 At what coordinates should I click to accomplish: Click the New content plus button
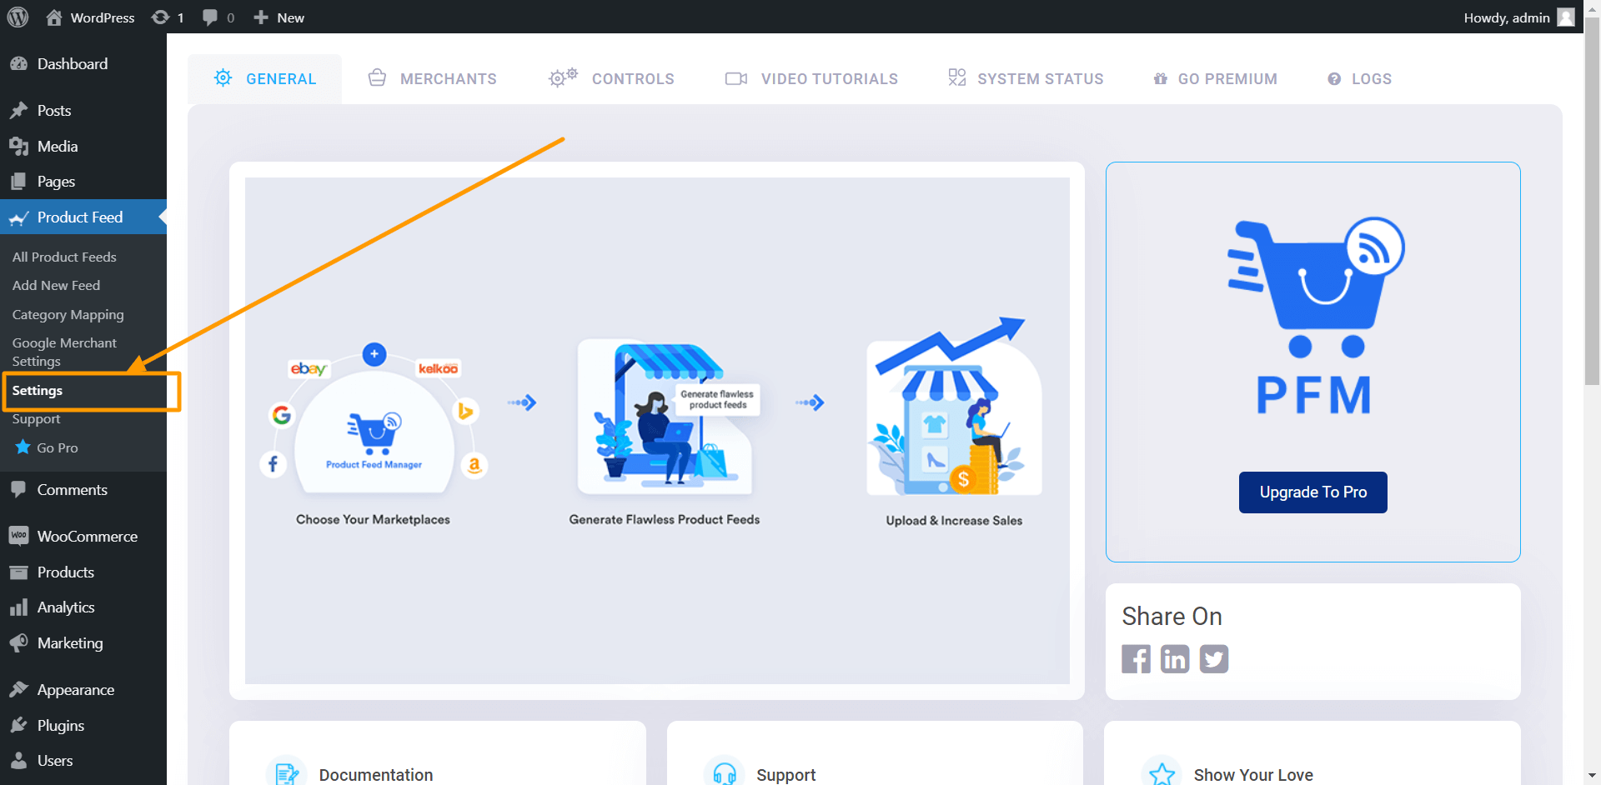[x=279, y=17]
